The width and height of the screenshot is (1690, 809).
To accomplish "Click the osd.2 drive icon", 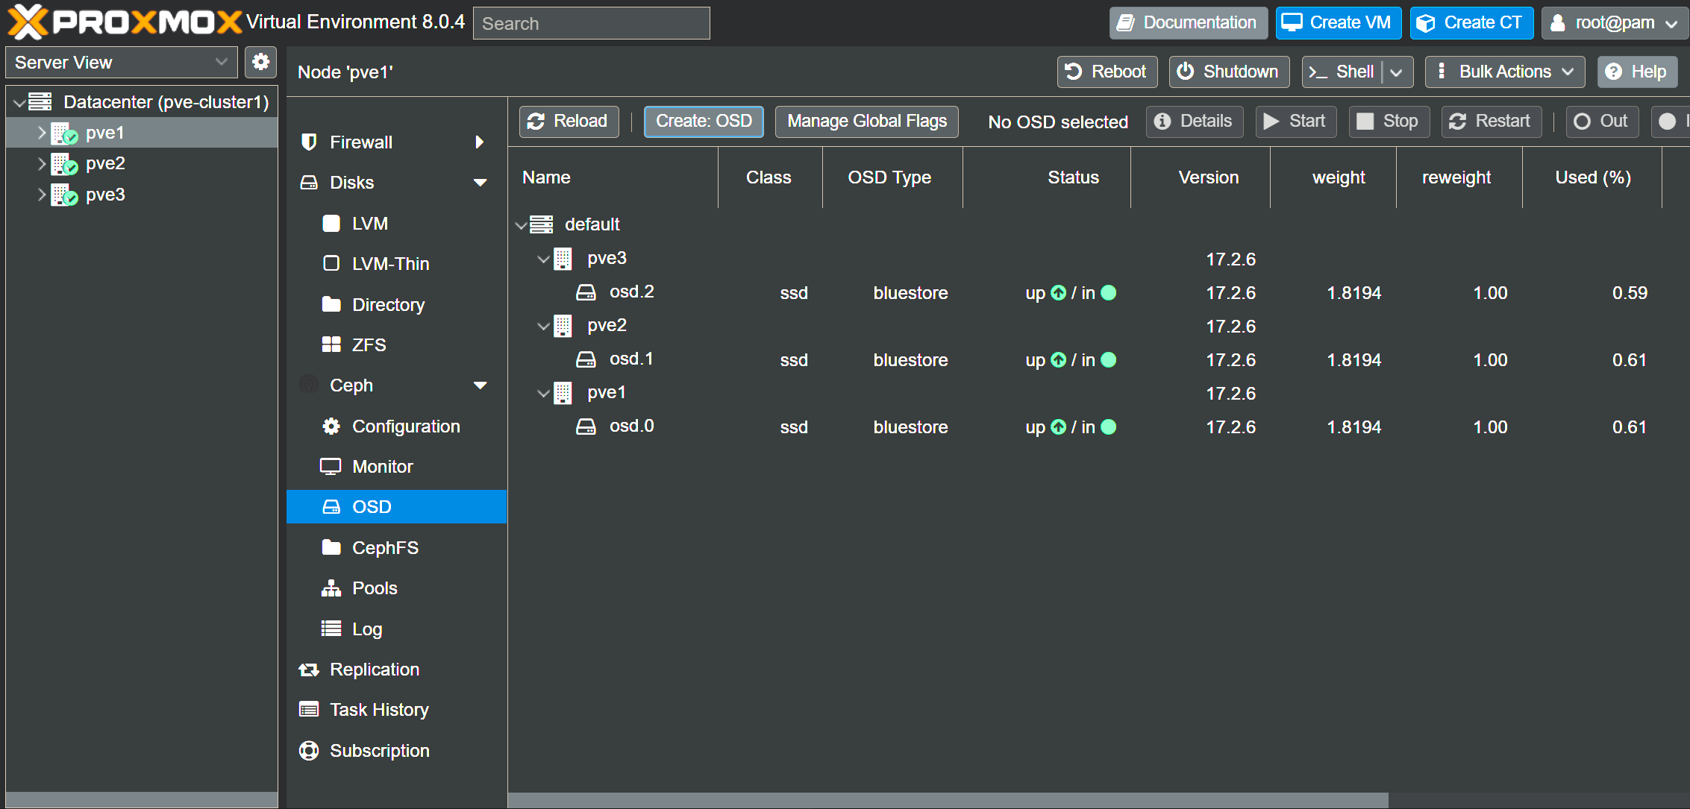I will 586,292.
